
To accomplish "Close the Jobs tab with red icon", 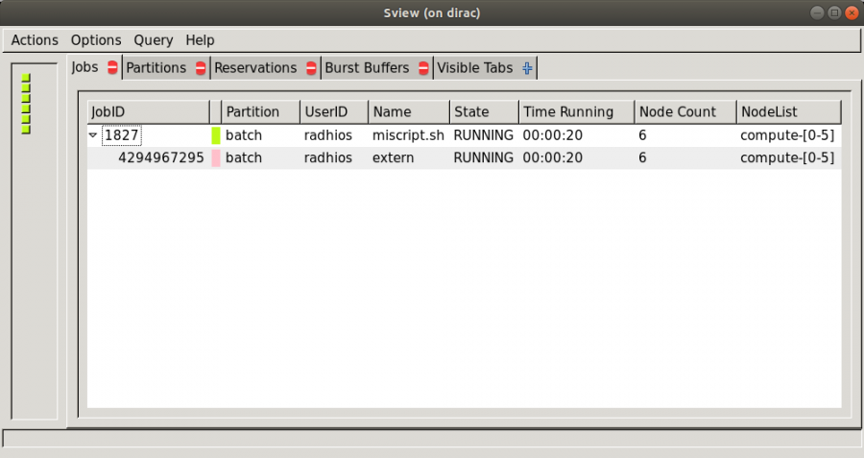I will (x=112, y=68).
